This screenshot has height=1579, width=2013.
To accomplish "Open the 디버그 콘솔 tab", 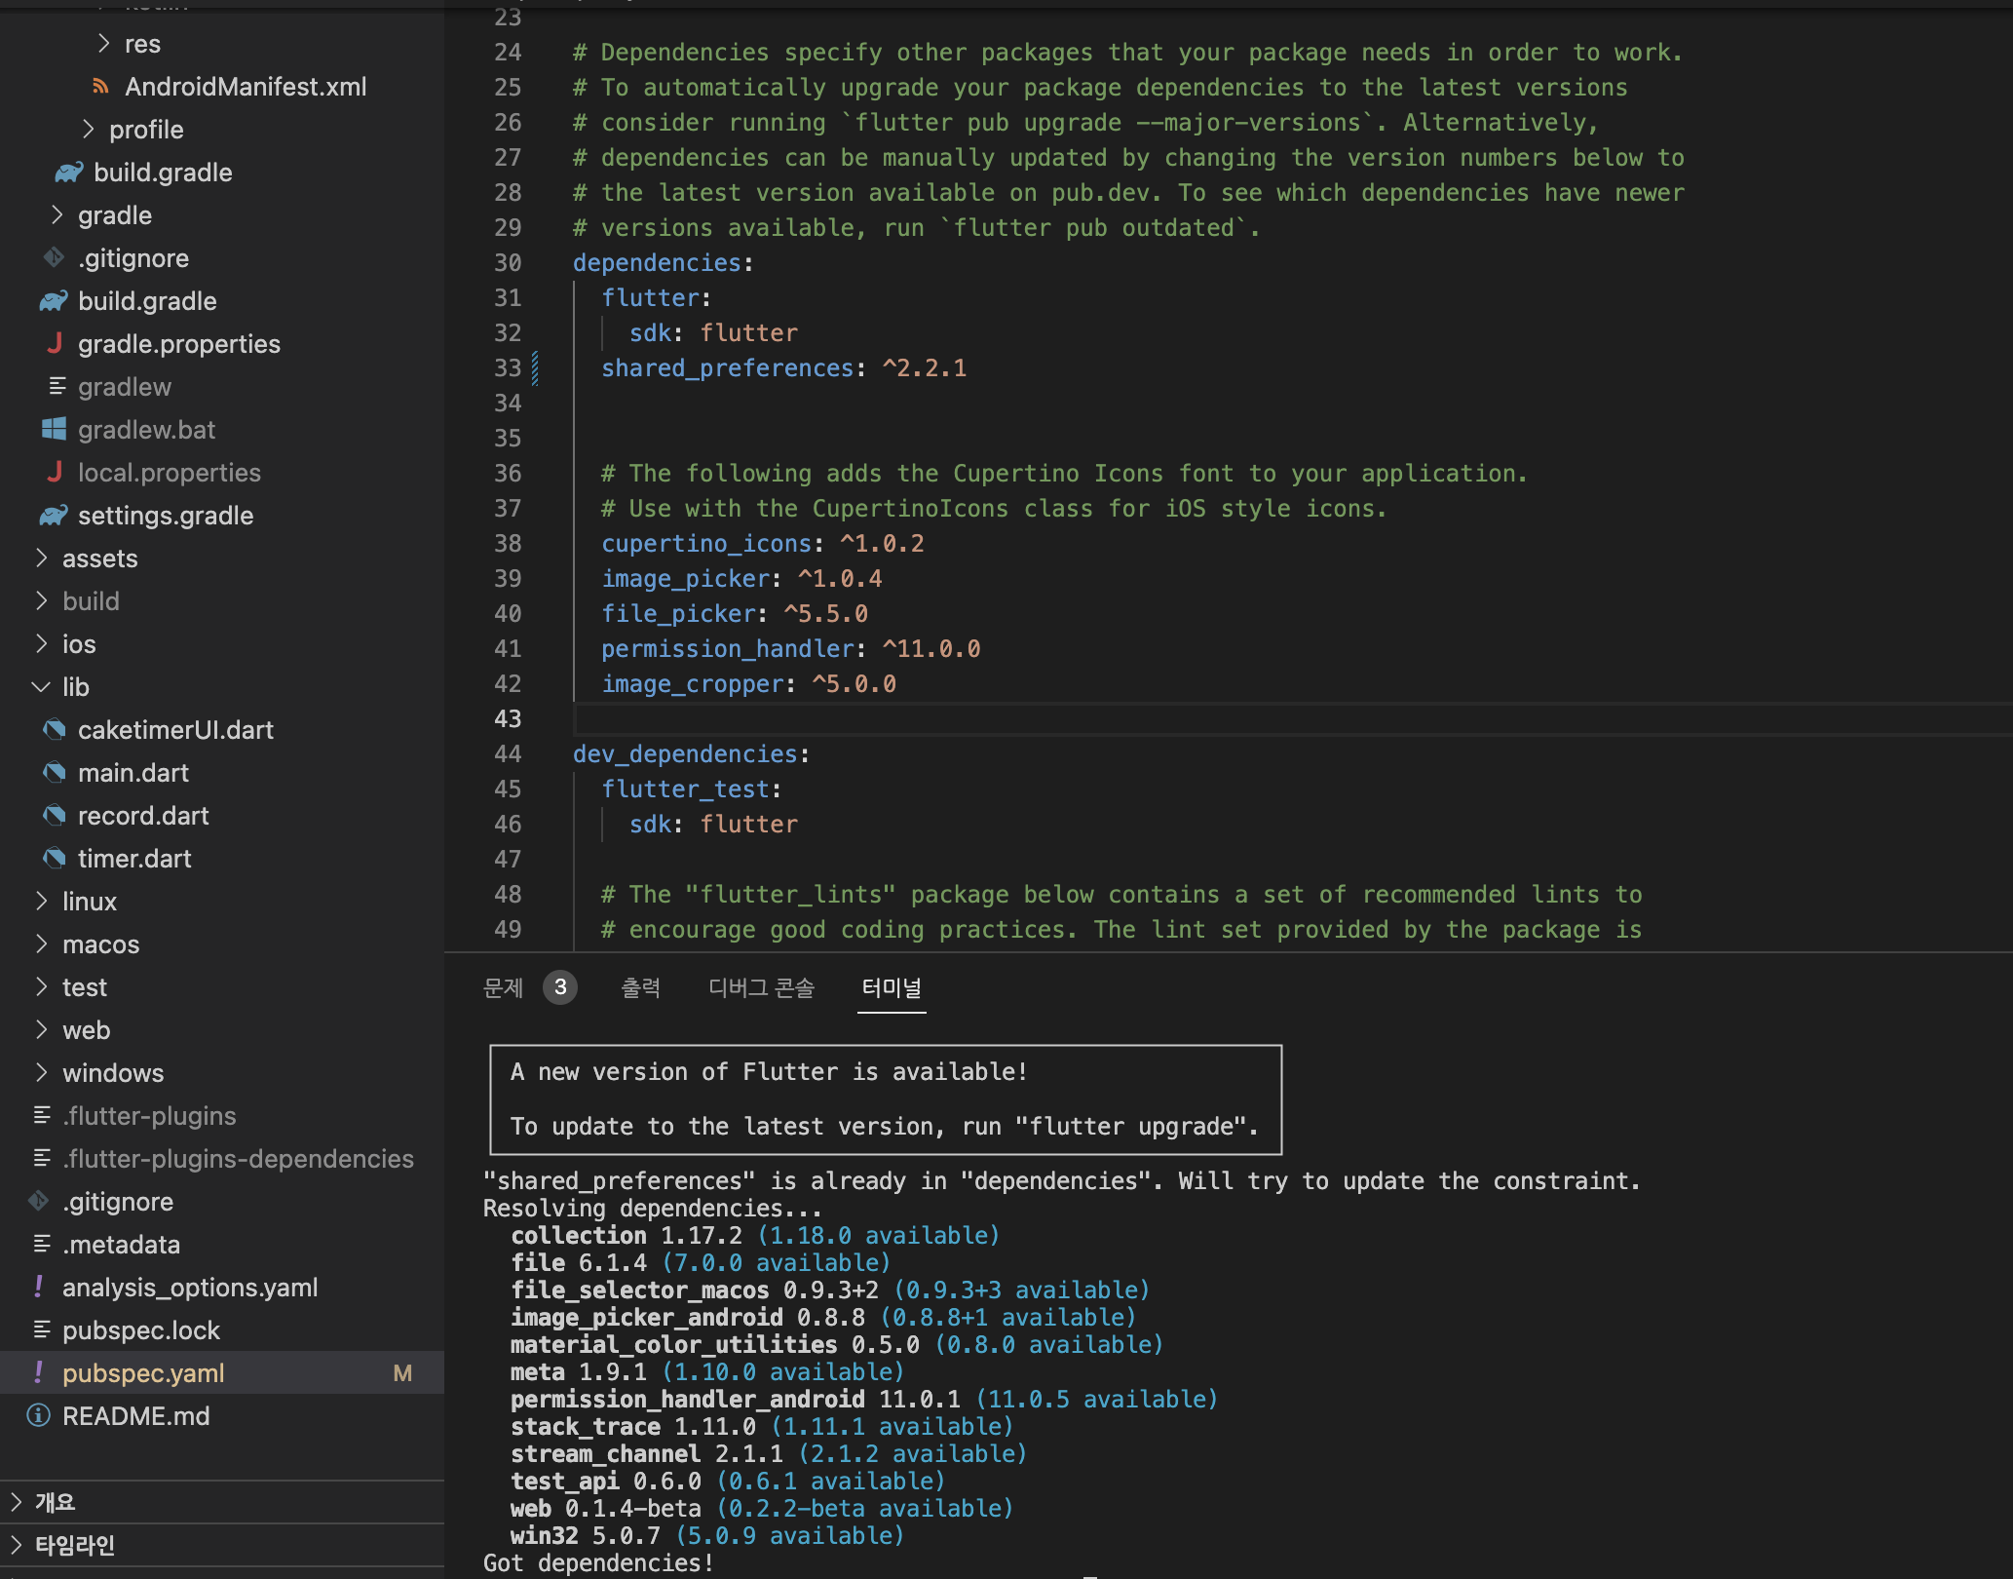I will click(x=761, y=988).
